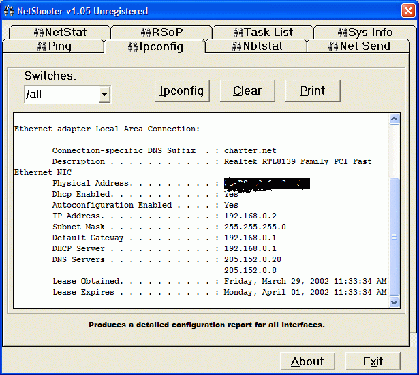Open the Ping tab

tap(53, 46)
